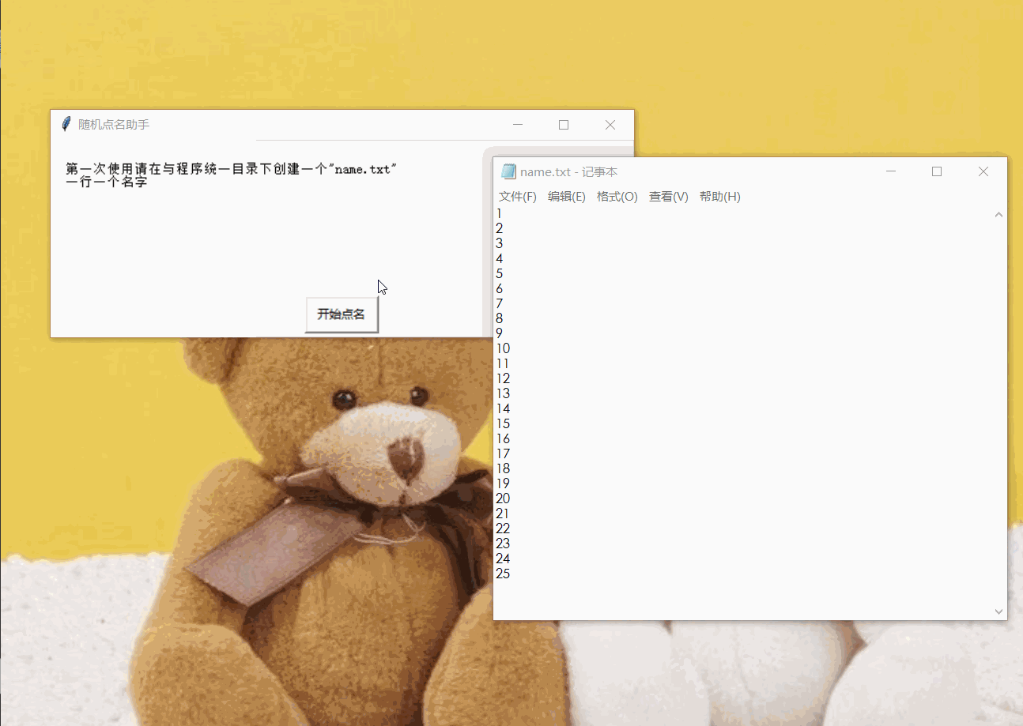
Task: Minimize the name.txt Notepad window
Action: coord(891,171)
